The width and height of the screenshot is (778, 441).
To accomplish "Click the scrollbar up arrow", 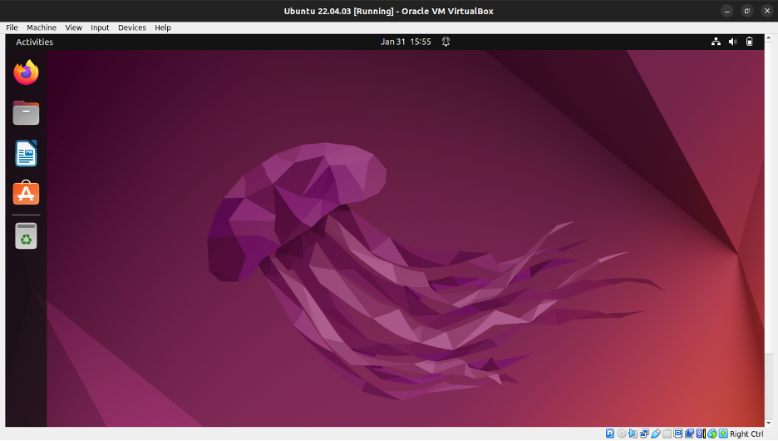I will [x=769, y=37].
